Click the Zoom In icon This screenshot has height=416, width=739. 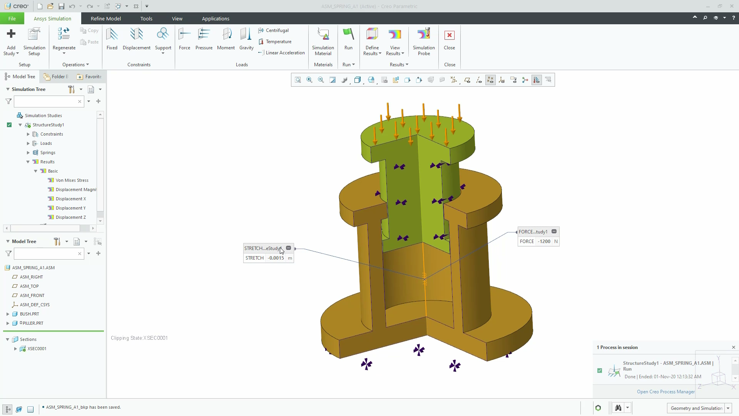pos(309,80)
